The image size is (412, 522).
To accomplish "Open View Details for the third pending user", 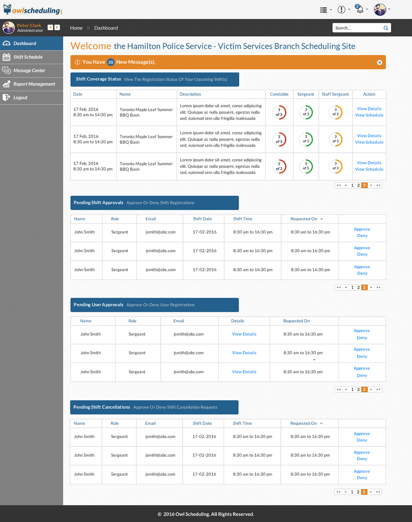I will click(244, 372).
